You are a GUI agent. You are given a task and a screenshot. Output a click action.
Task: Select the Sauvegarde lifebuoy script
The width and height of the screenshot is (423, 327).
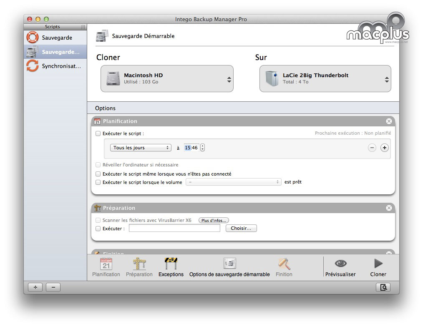pos(55,38)
